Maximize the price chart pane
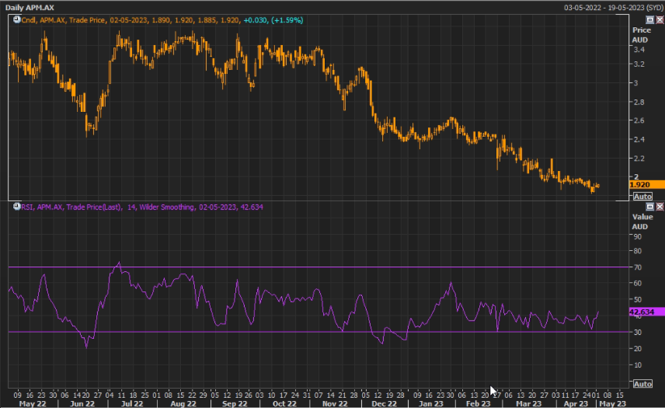The image size is (665, 408). click(x=650, y=20)
